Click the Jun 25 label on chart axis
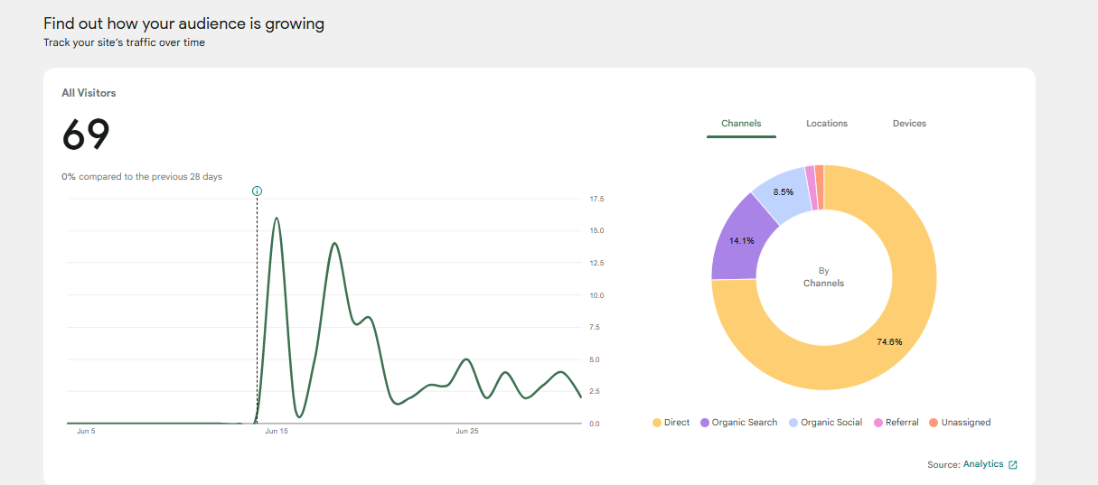Viewport: 1098px width, 485px height. tap(467, 432)
